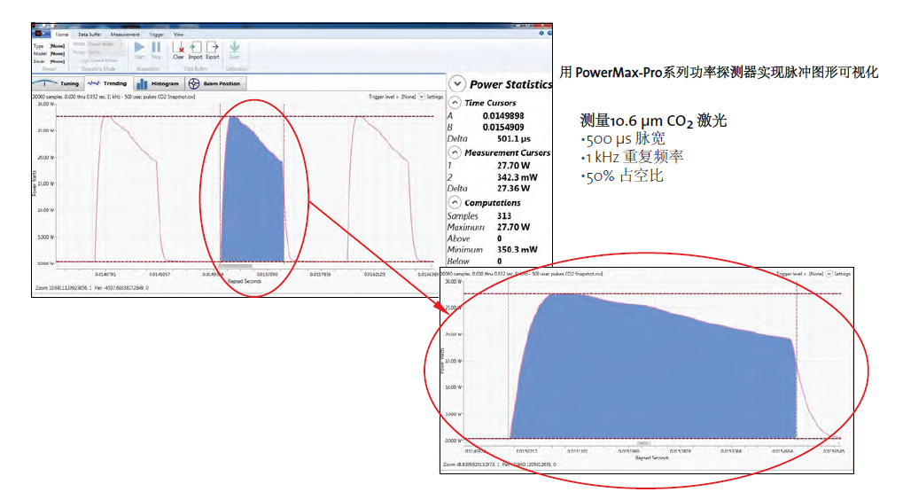Open the View ribbon tab
The height and width of the screenshot is (492, 903).
(178, 35)
